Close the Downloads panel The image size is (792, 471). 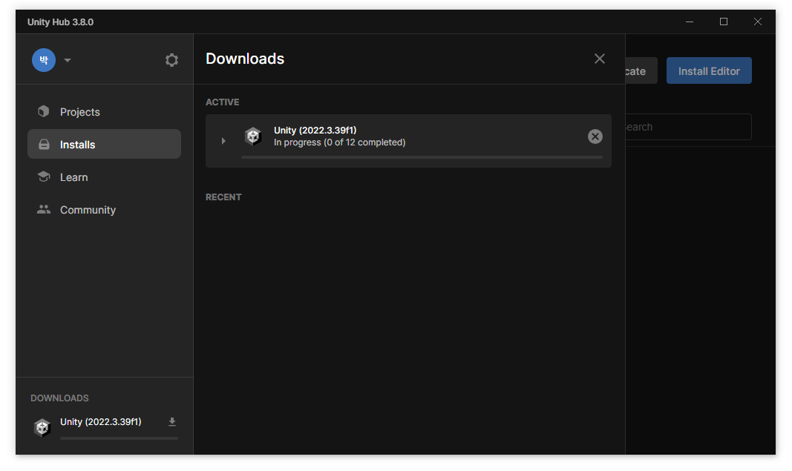(600, 59)
